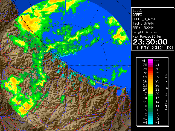This screenshot has width=175, height=131.
Task: Select the 'ilts2' label in the info box
Action: [x=137, y=10]
